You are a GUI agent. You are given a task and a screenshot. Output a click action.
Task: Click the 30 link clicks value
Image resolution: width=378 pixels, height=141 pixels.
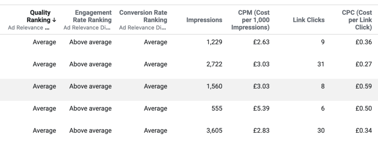[x=321, y=131]
